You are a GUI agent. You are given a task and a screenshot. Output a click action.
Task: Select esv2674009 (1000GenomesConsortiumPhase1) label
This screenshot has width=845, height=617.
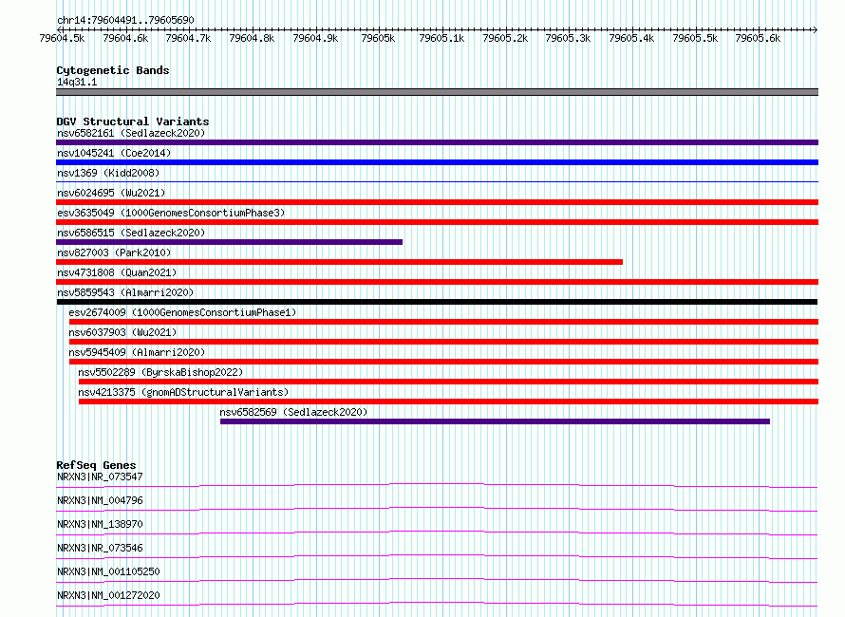tap(182, 312)
